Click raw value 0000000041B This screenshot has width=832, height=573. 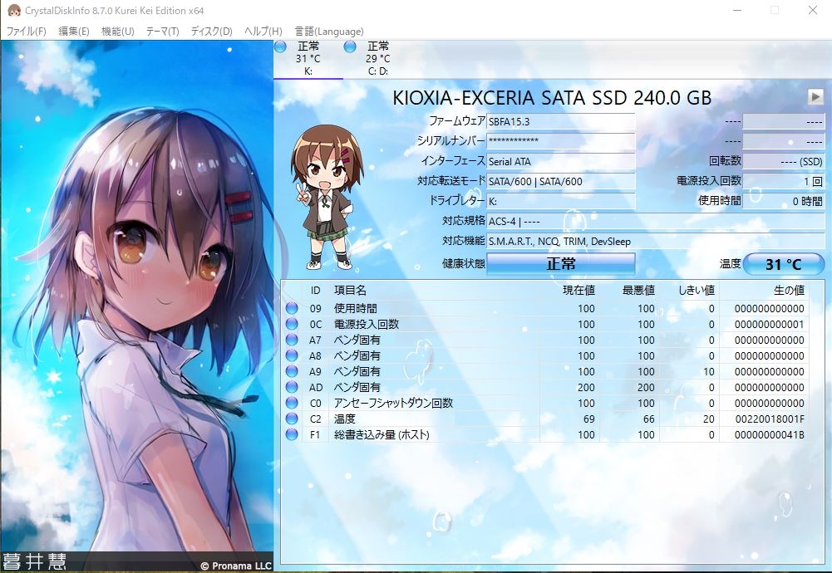pos(770,435)
